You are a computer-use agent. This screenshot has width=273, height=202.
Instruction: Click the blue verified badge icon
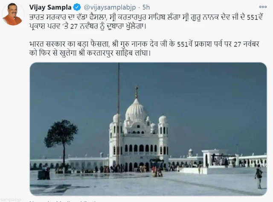(77, 7)
